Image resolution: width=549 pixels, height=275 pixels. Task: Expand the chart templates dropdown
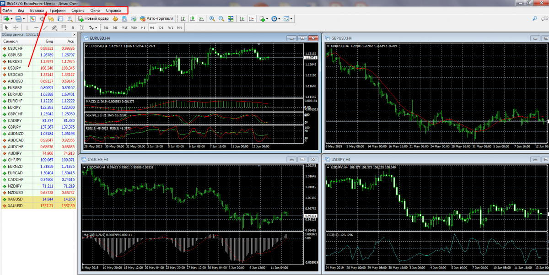[291, 19]
